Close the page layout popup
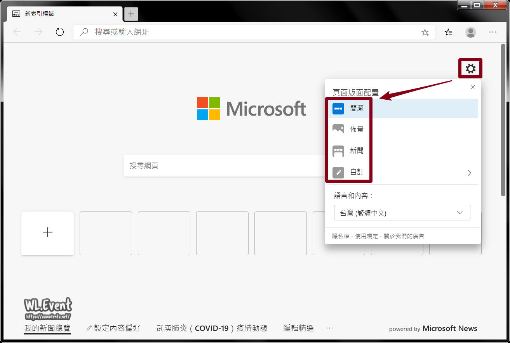510x343 pixels. point(473,87)
